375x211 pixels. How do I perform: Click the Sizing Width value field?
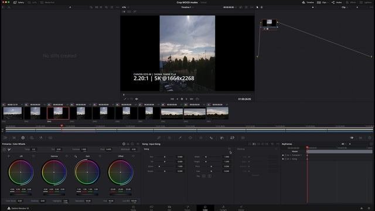click(227, 156)
